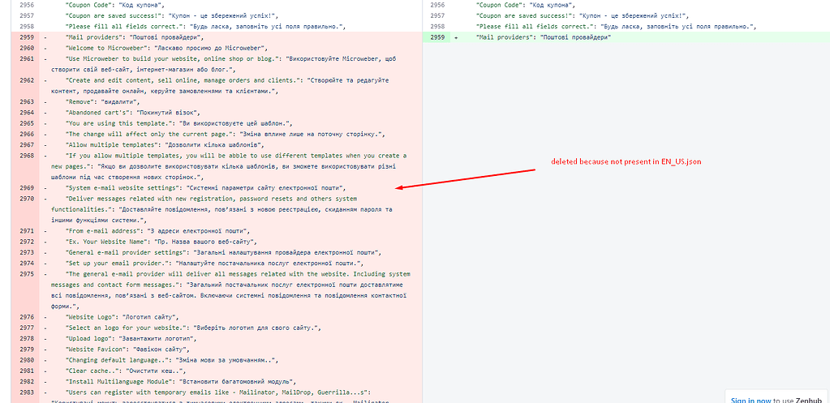Select line number 2956 in the left pane
The height and width of the screenshot is (403, 830).
(26, 6)
